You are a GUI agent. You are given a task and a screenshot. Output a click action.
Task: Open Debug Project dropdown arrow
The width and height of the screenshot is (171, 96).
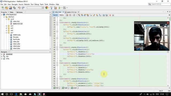click(x=67, y=8)
